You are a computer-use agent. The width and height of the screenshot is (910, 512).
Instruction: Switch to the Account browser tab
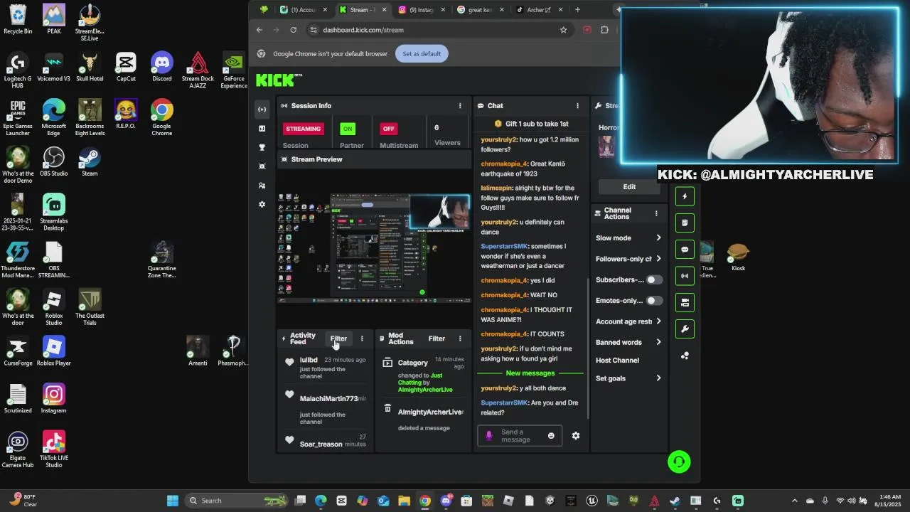pyautogui.click(x=304, y=10)
